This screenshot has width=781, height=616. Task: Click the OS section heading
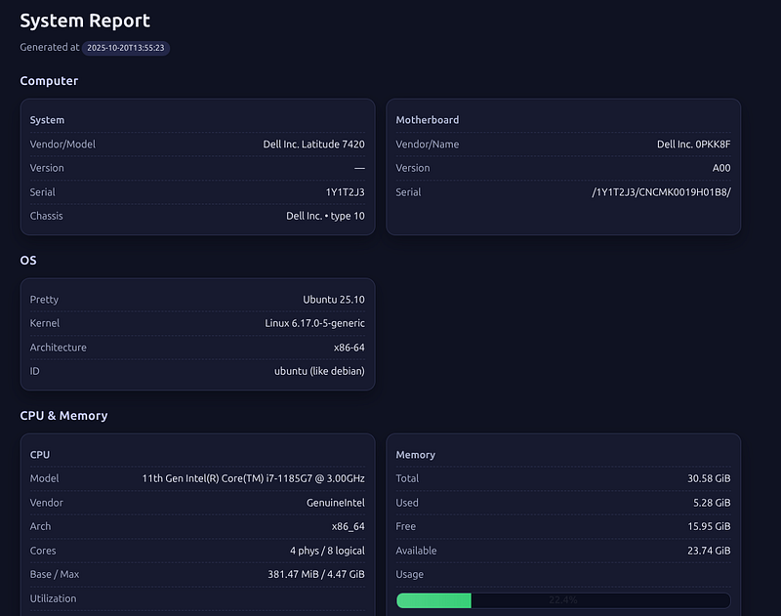click(x=28, y=261)
